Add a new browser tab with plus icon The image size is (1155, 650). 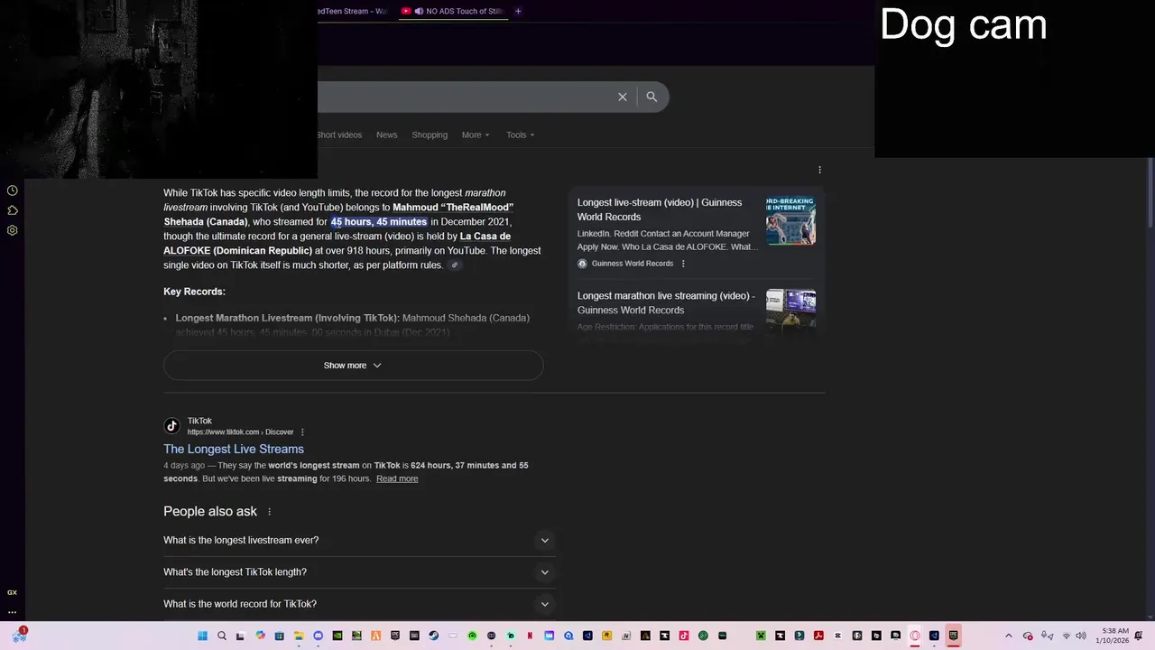(518, 11)
